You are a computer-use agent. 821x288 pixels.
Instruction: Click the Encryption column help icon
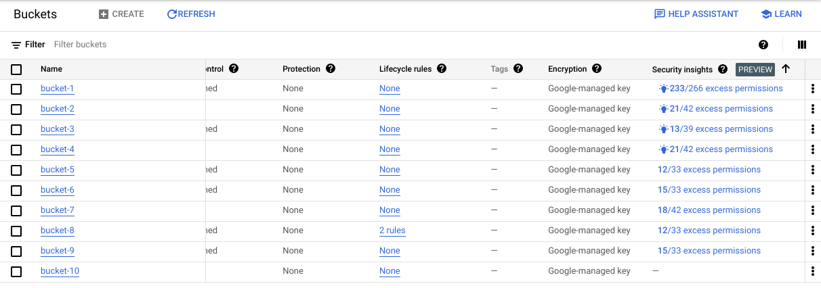coord(597,69)
